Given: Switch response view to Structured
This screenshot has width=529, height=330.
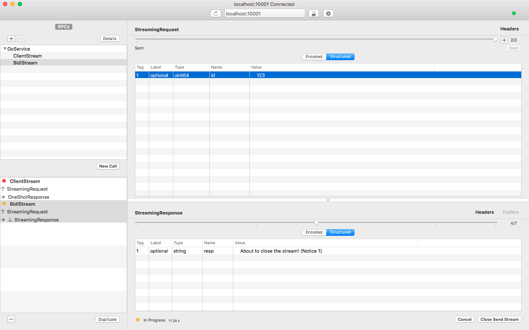Looking at the screenshot, I should coord(340,232).
